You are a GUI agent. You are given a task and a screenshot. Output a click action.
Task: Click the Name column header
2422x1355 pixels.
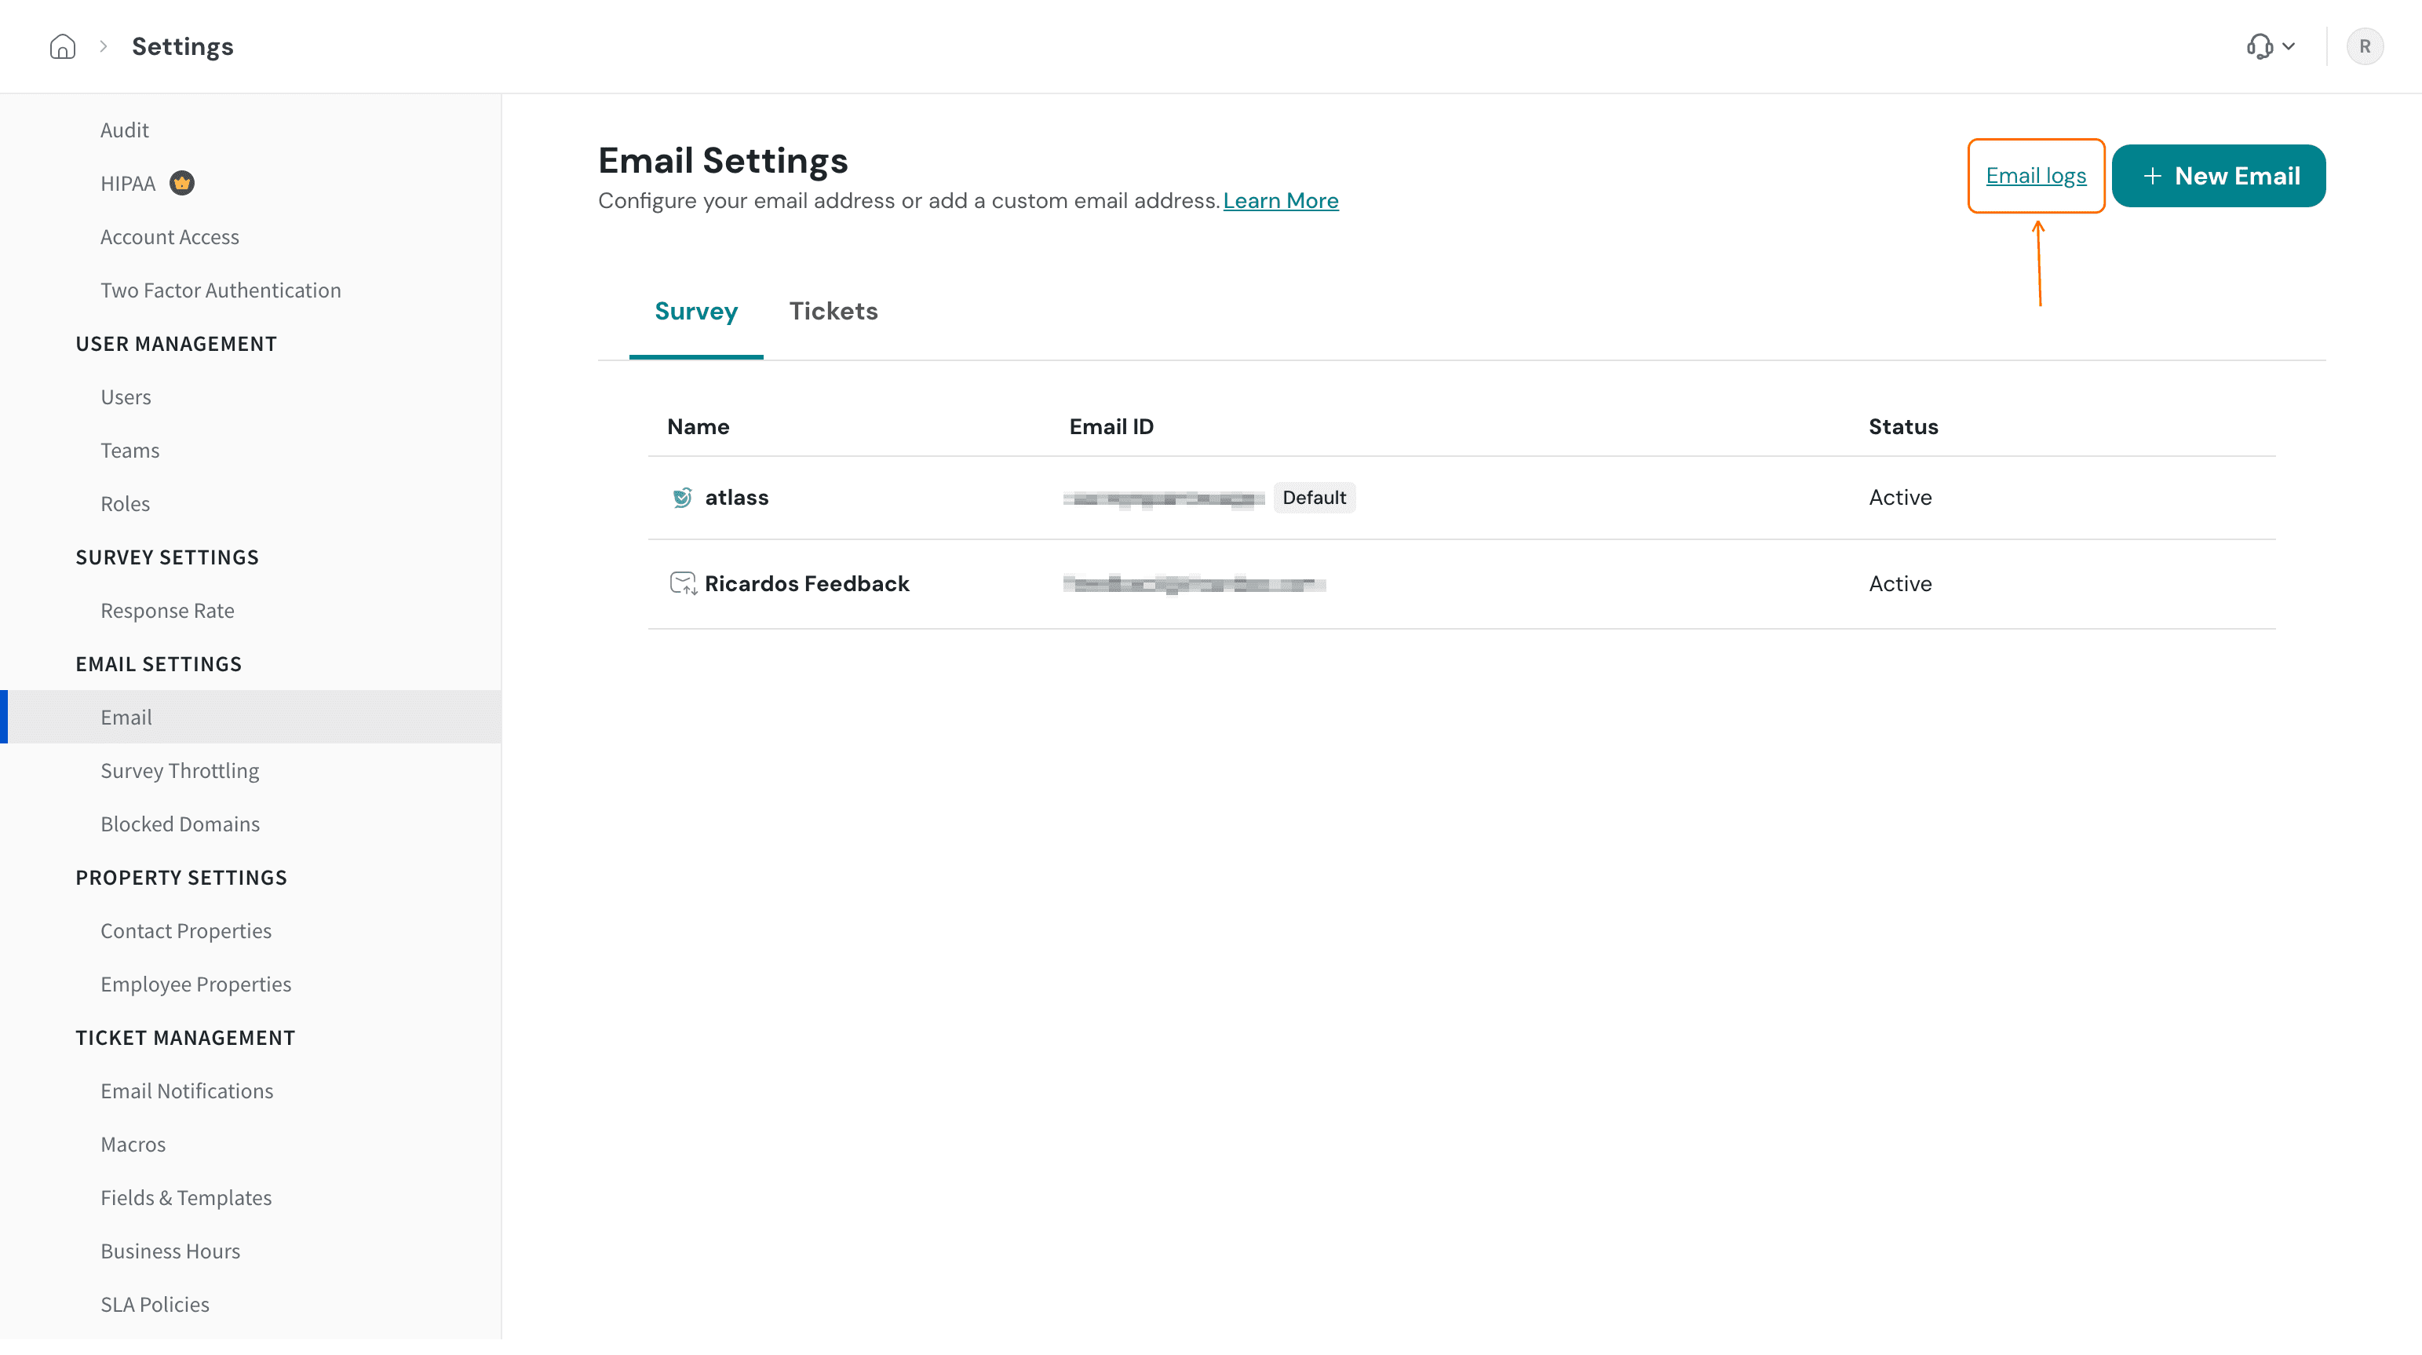(x=698, y=427)
